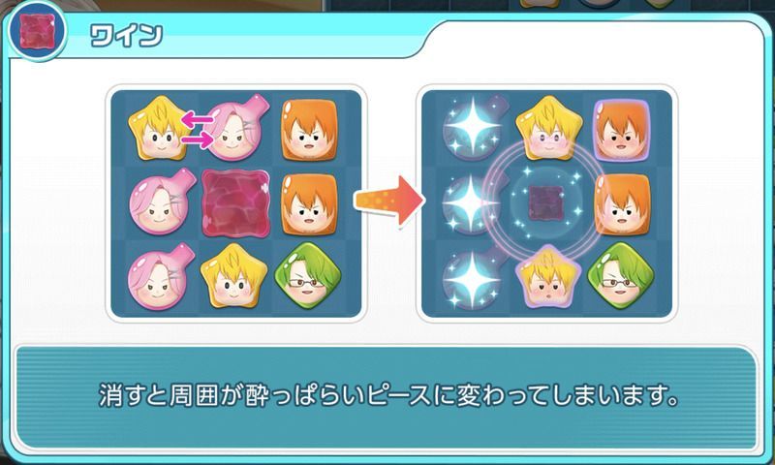Tap the ワイン title label
Viewport: 775px width, 465px height.
click(x=126, y=36)
